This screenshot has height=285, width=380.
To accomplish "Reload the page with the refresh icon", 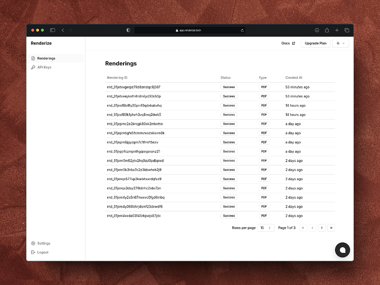I will click(x=242, y=30).
